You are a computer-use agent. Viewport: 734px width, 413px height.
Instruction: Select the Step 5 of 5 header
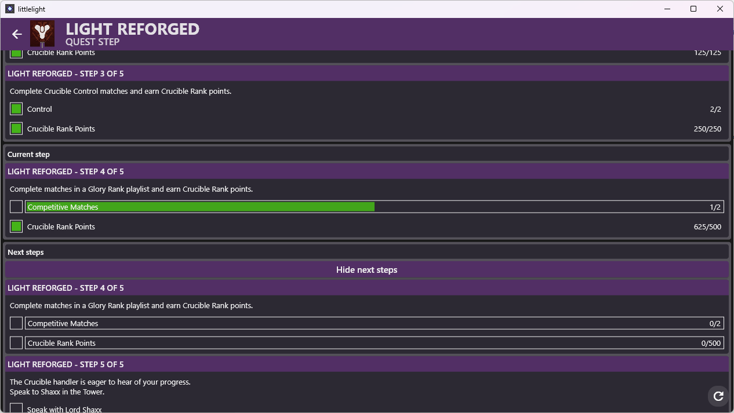click(x=366, y=364)
